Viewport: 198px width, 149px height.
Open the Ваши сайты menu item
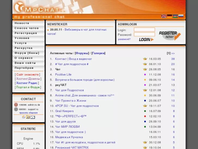click(28, 63)
